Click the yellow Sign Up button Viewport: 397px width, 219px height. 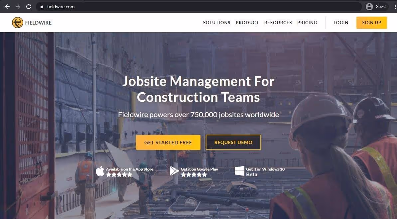[x=372, y=23]
